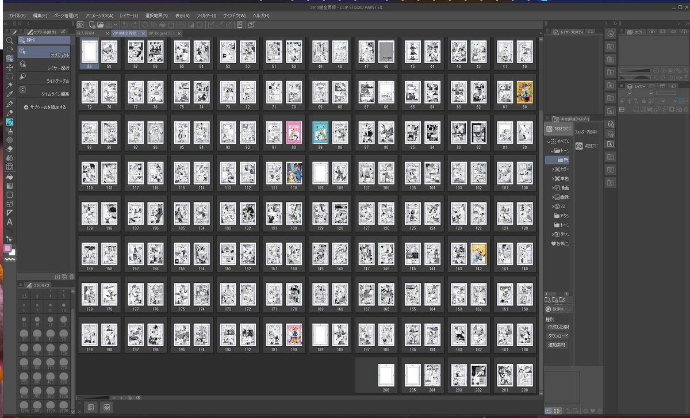Delete the sub tool with trash icon

pos(71,277)
